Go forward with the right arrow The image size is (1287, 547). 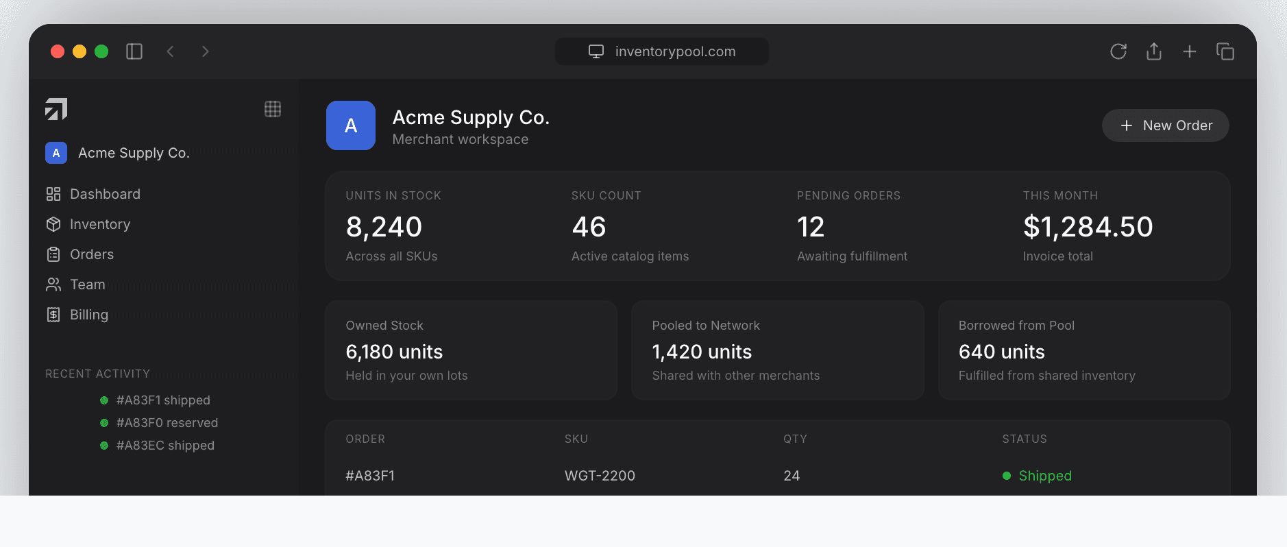tap(205, 51)
